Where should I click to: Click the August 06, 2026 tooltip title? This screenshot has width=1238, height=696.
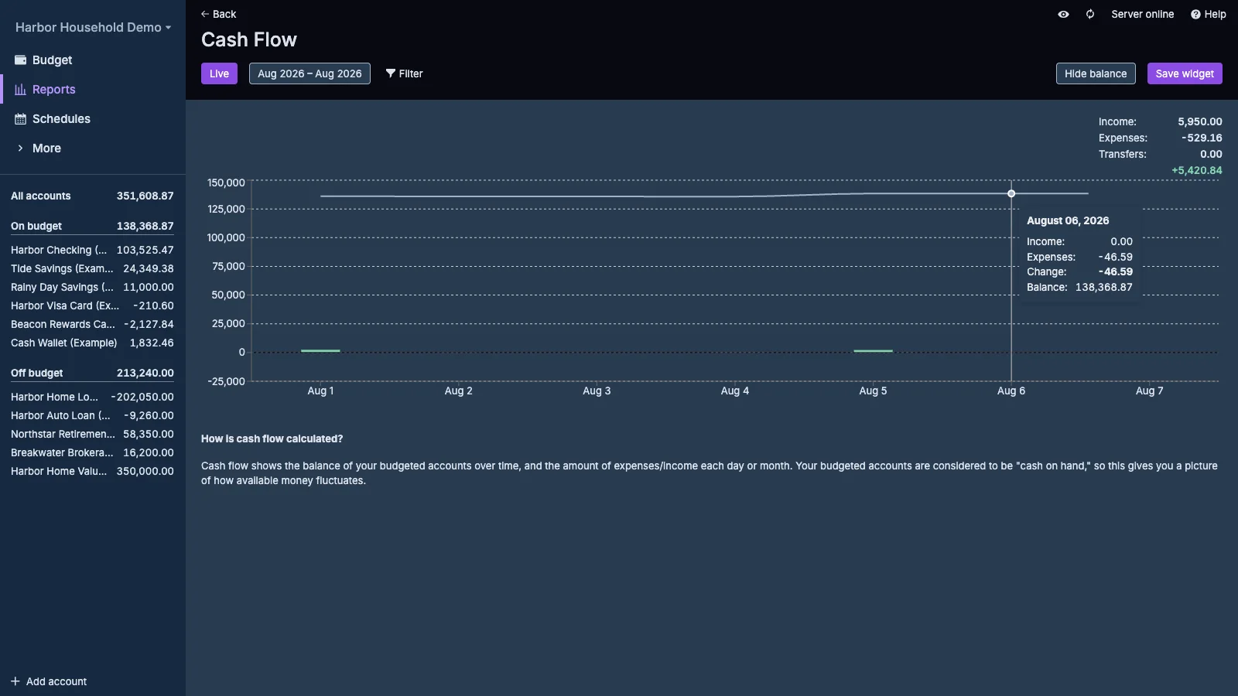pos(1068,220)
